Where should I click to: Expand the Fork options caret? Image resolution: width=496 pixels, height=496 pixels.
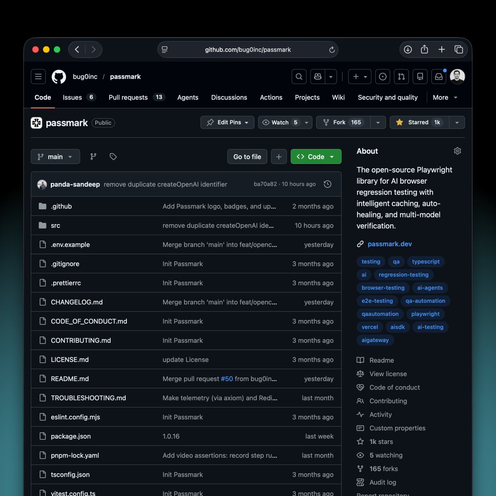click(378, 122)
